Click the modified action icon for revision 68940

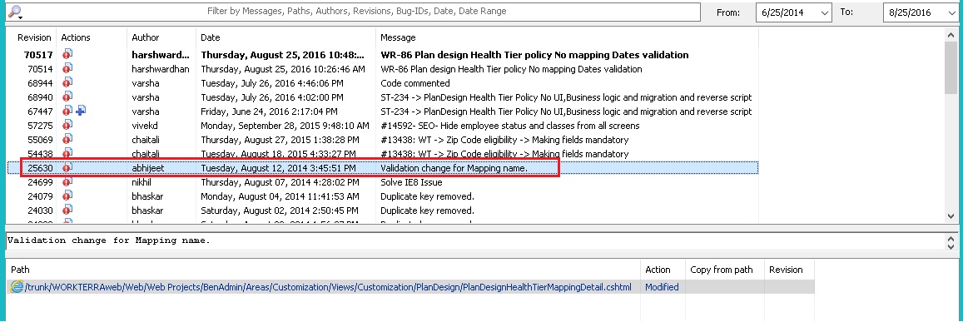67,97
